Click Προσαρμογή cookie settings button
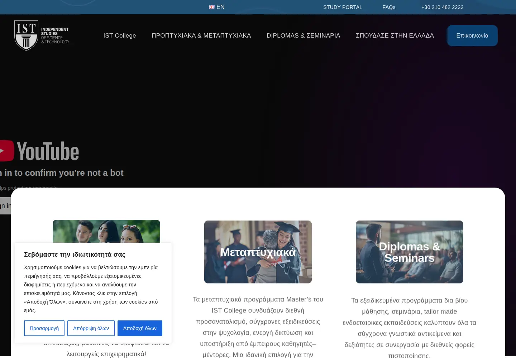This screenshot has width=516, height=358. coord(44,328)
